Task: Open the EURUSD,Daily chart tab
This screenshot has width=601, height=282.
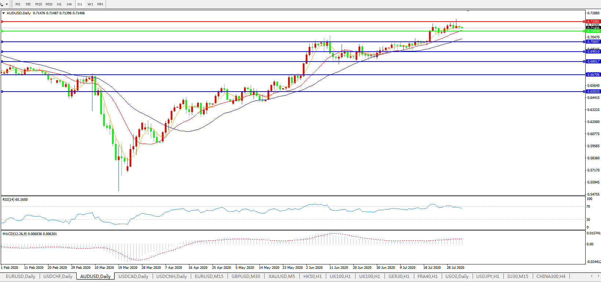Action: click(x=21, y=277)
